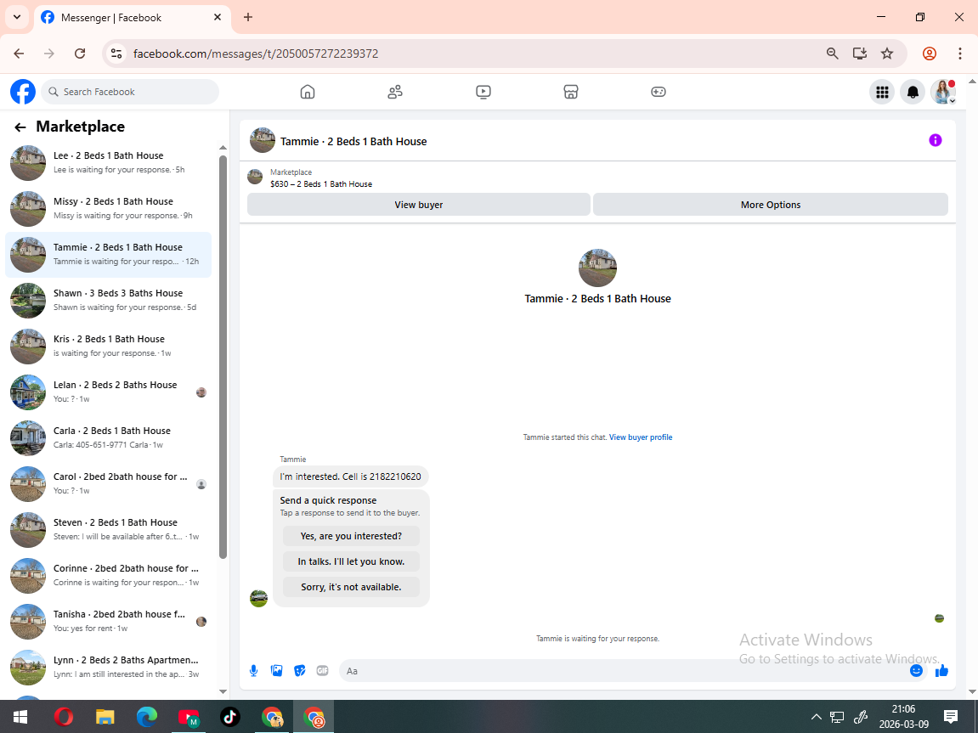Open conversation information purple icon

click(x=935, y=140)
